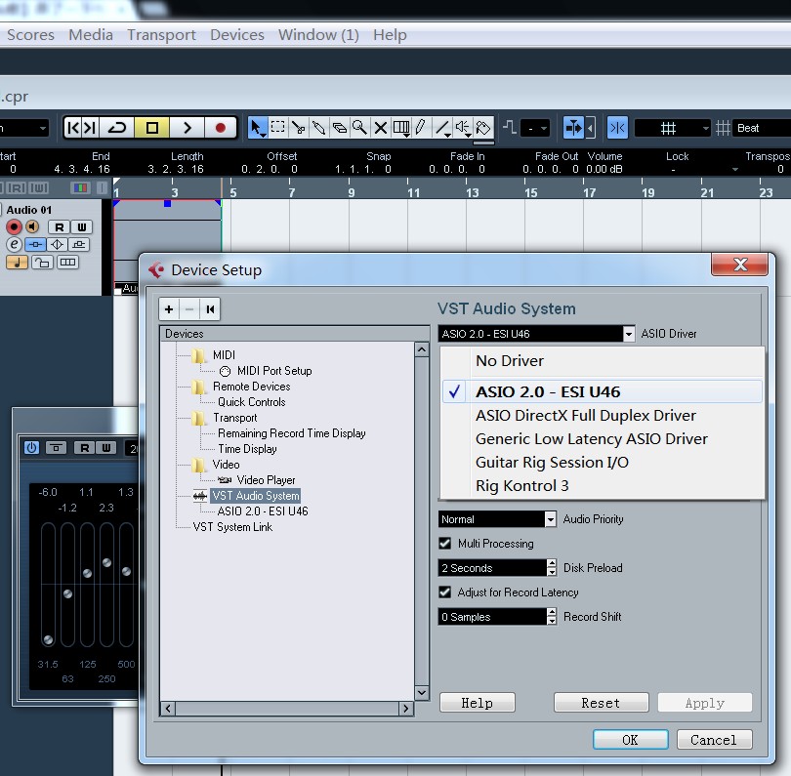Choose Generic Low Latency ASIO Driver
The width and height of the screenshot is (791, 776).
click(x=591, y=439)
